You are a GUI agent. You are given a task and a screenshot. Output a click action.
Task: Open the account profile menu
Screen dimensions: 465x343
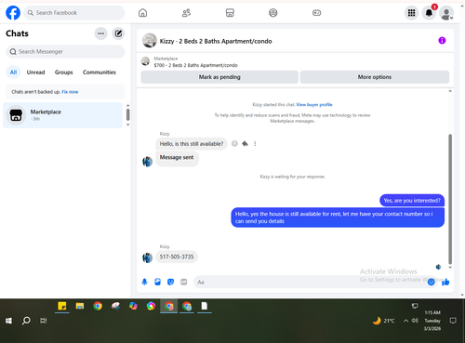point(446,13)
